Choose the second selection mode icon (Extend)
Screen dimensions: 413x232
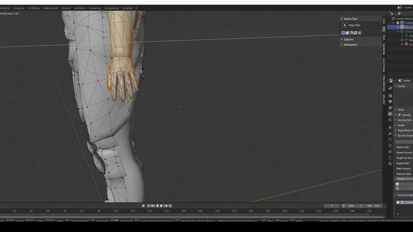[347, 33]
